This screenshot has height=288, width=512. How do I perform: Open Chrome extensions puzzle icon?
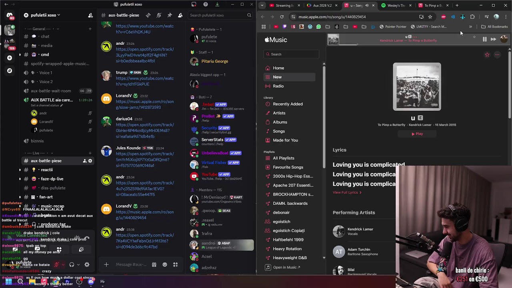[x=472, y=17]
